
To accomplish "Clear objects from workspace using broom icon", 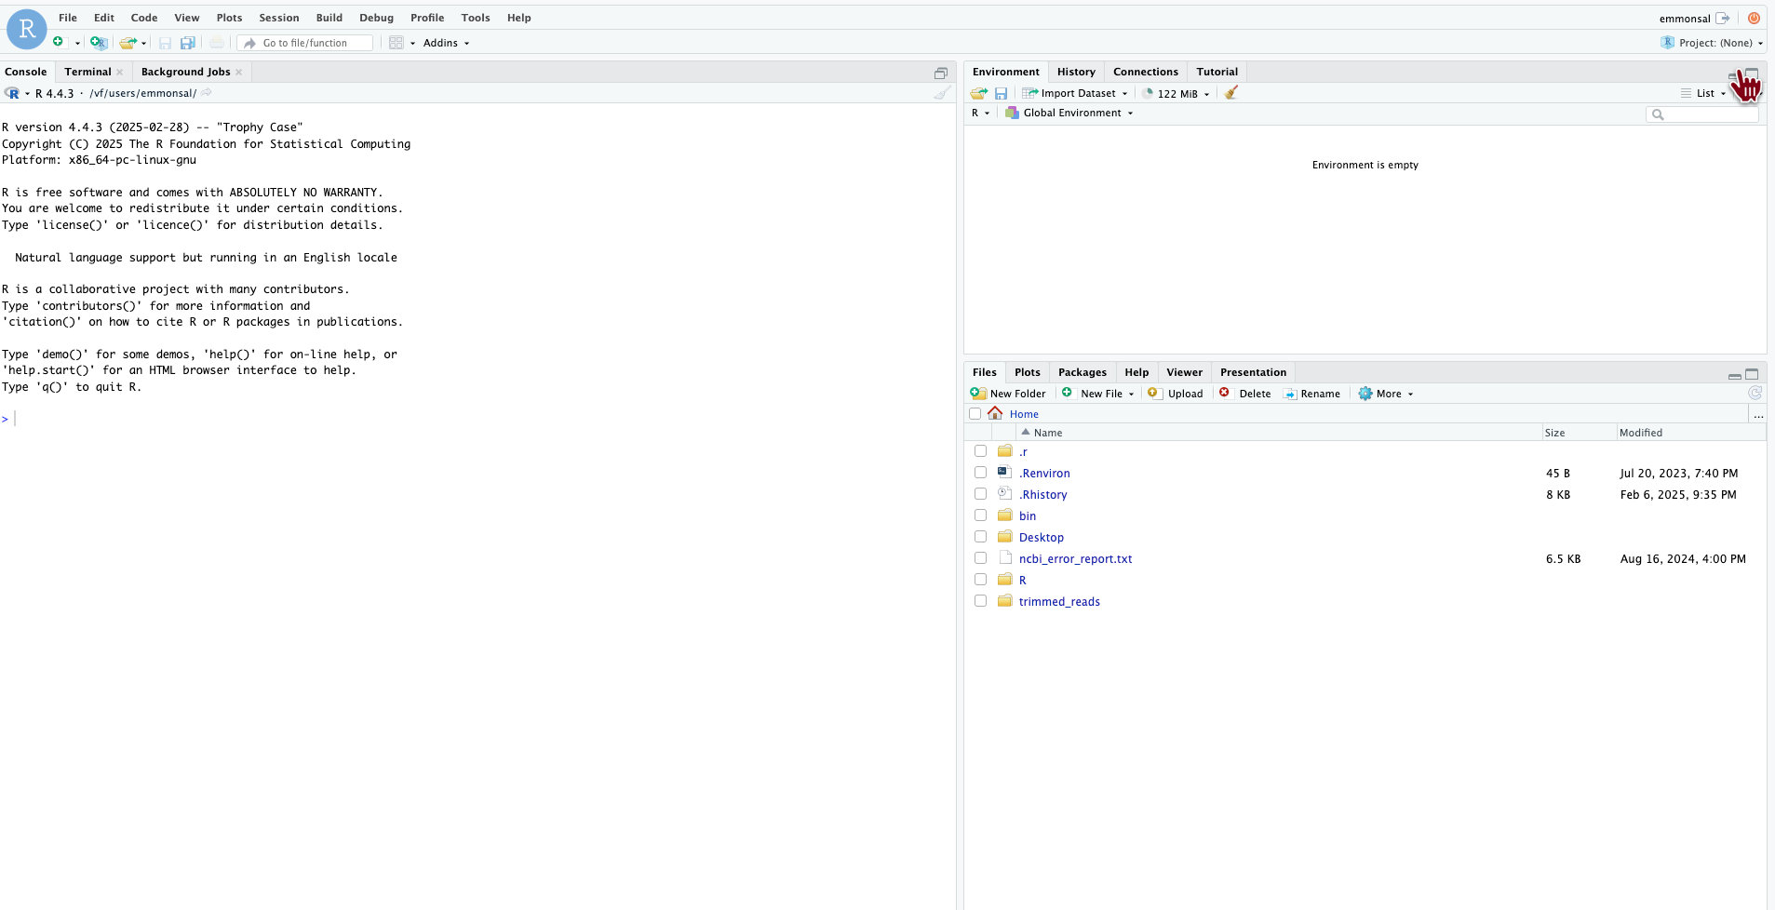I will pos(1230,93).
